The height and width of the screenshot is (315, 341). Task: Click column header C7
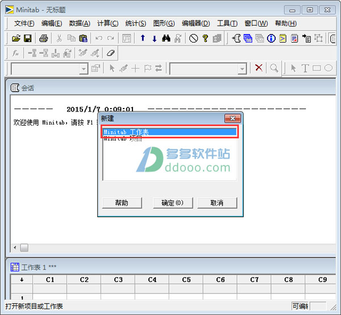[x=254, y=280]
